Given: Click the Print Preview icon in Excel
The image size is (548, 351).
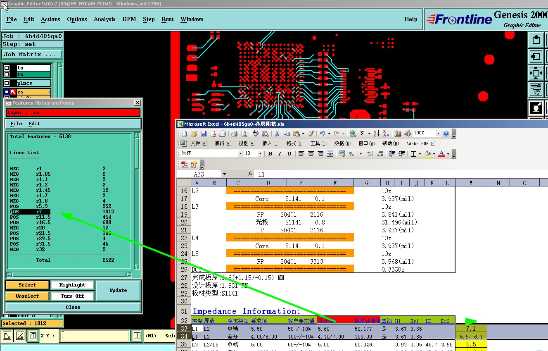Looking at the screenshot, I should coord(244,134).
